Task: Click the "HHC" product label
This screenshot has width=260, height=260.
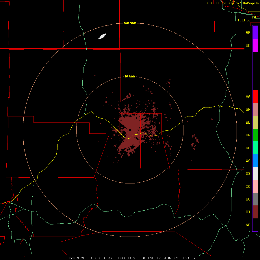Action: [254, 17]
